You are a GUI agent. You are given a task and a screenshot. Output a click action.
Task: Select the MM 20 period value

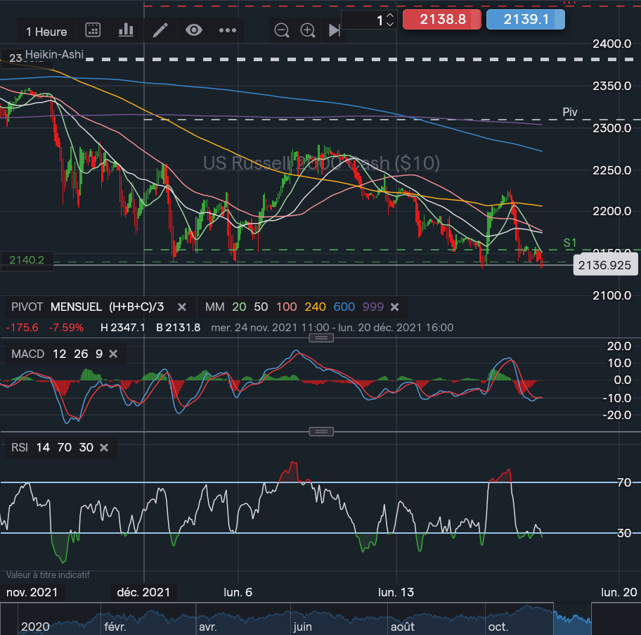coord(239,307)
